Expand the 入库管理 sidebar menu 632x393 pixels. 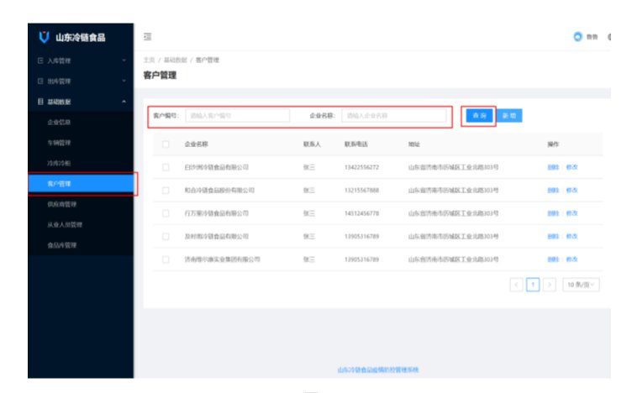pyautogui.click(x=80, y=61)
